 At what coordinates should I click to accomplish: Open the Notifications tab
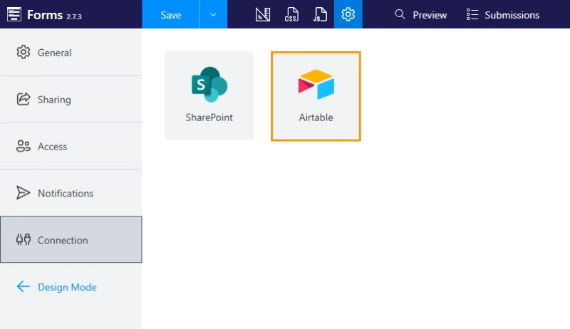65,194
